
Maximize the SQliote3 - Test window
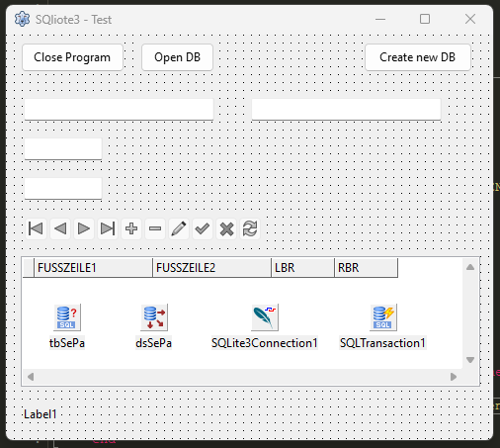pyautogui.click(x=425, y=19)
